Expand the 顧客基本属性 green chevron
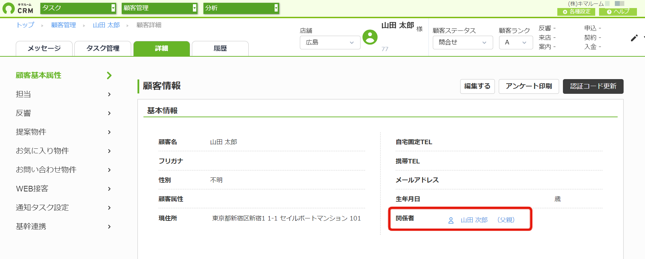The height and width of the screenshot is (259, 645). 109,75
